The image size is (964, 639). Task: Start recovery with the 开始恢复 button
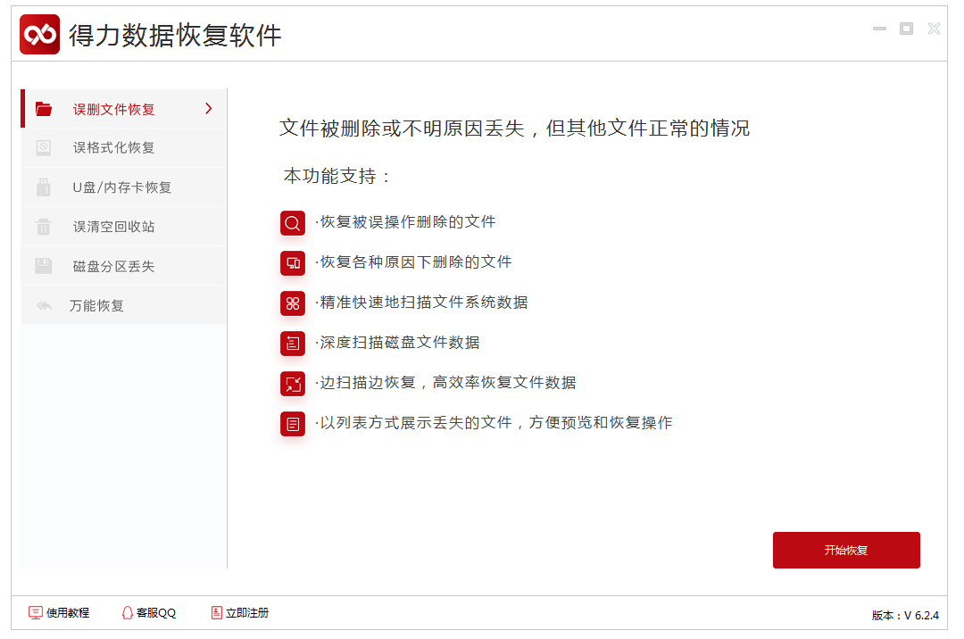(846, 550)
